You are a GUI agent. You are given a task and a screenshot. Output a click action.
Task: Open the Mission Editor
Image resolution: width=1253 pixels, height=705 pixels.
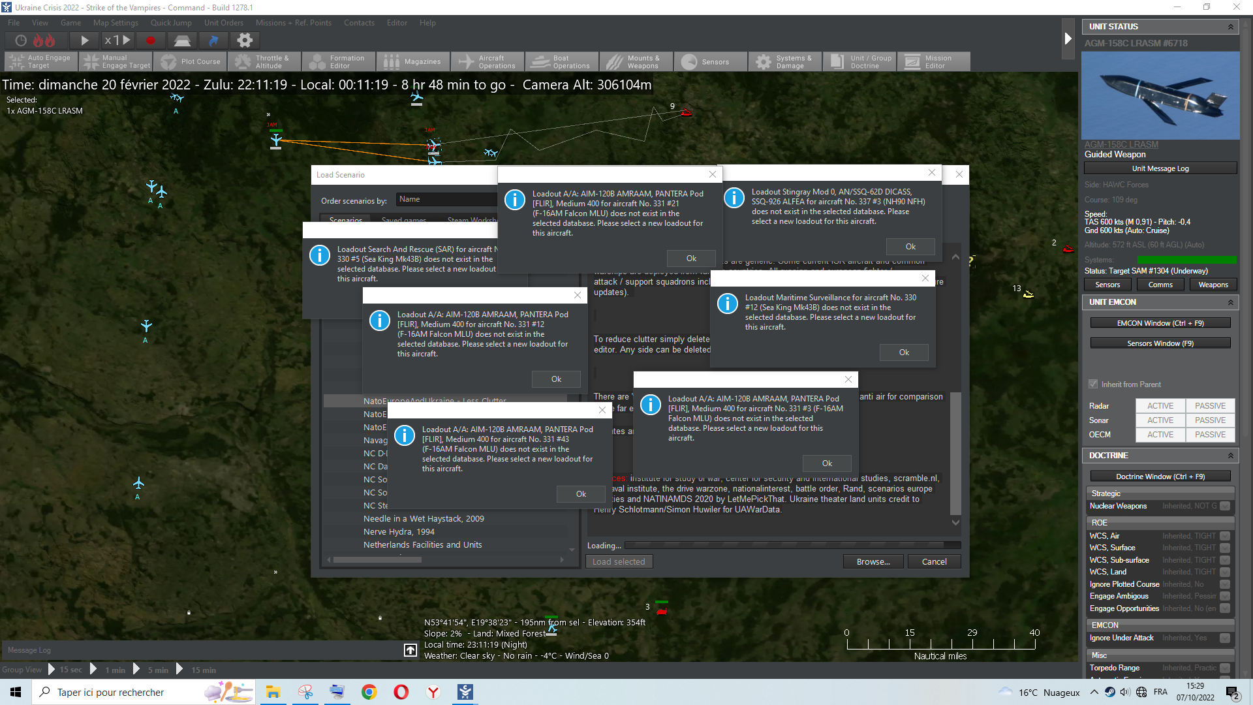pos(934,61)
